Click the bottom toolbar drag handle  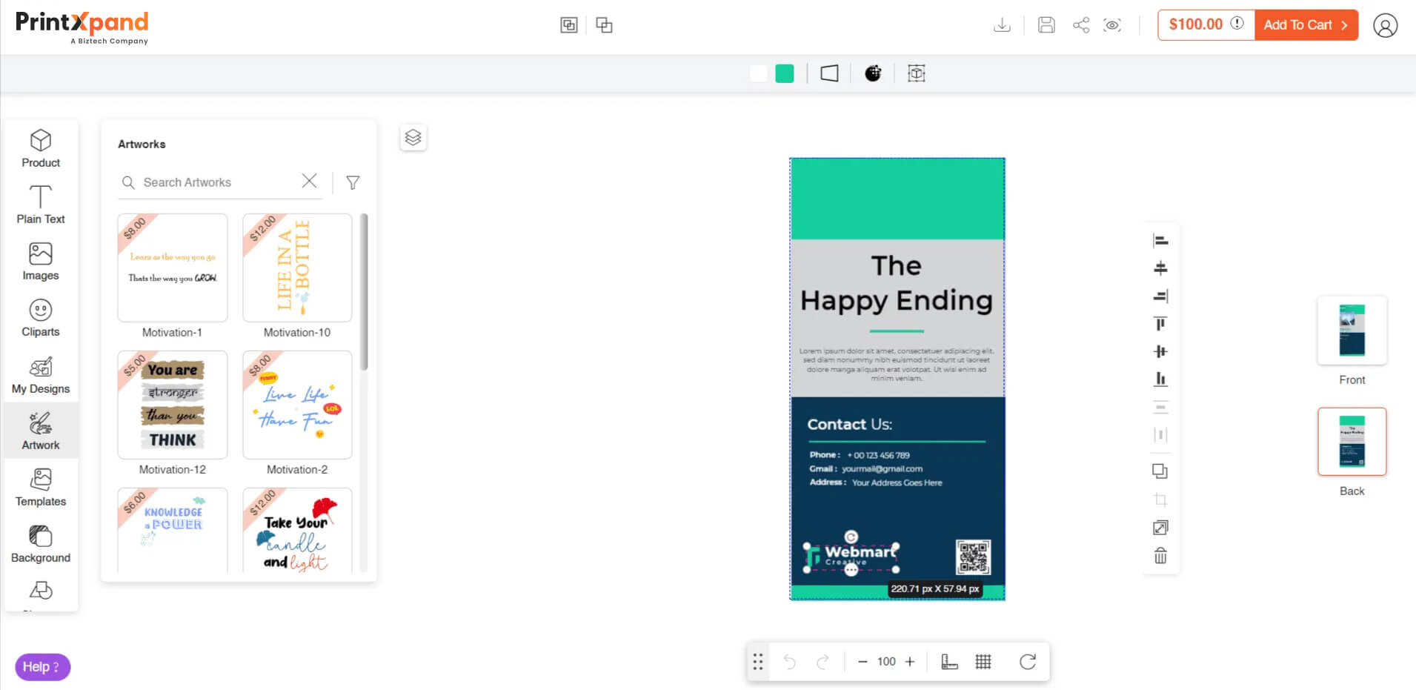(x=758, y=662)
